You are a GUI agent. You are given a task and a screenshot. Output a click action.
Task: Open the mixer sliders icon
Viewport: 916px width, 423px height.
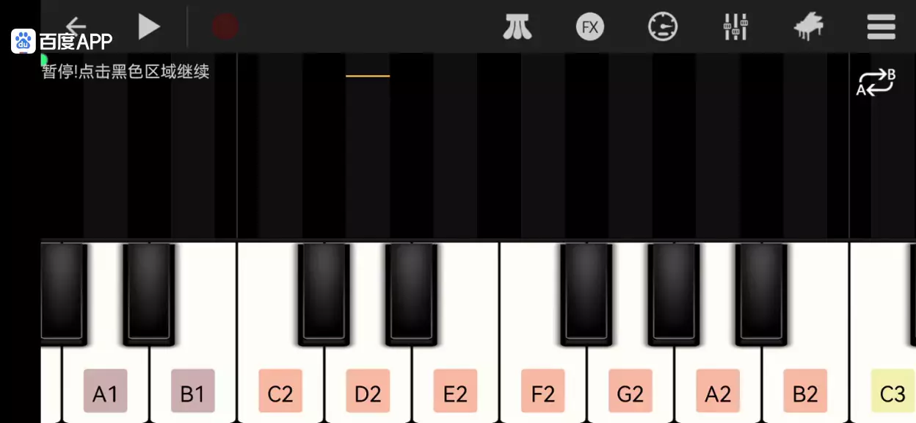(x=735, y=27)
